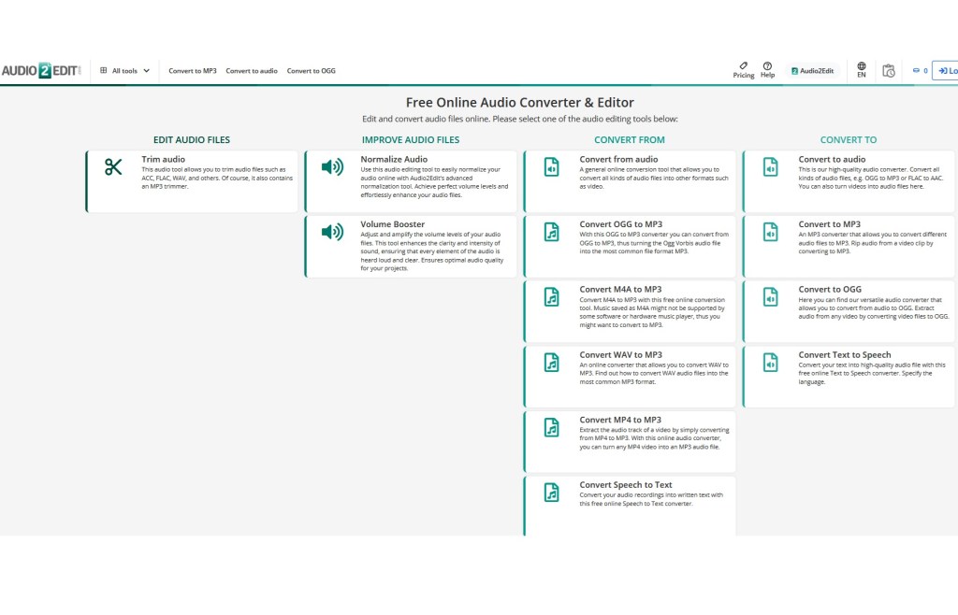Click the Audio2Edit logo
Viewport: 958px width, 615px height.
[41, 71]
